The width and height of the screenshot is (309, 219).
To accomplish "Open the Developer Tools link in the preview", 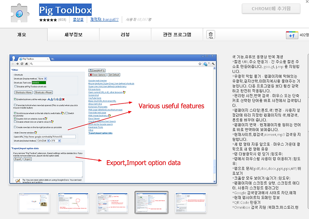I will coord(96,128).
